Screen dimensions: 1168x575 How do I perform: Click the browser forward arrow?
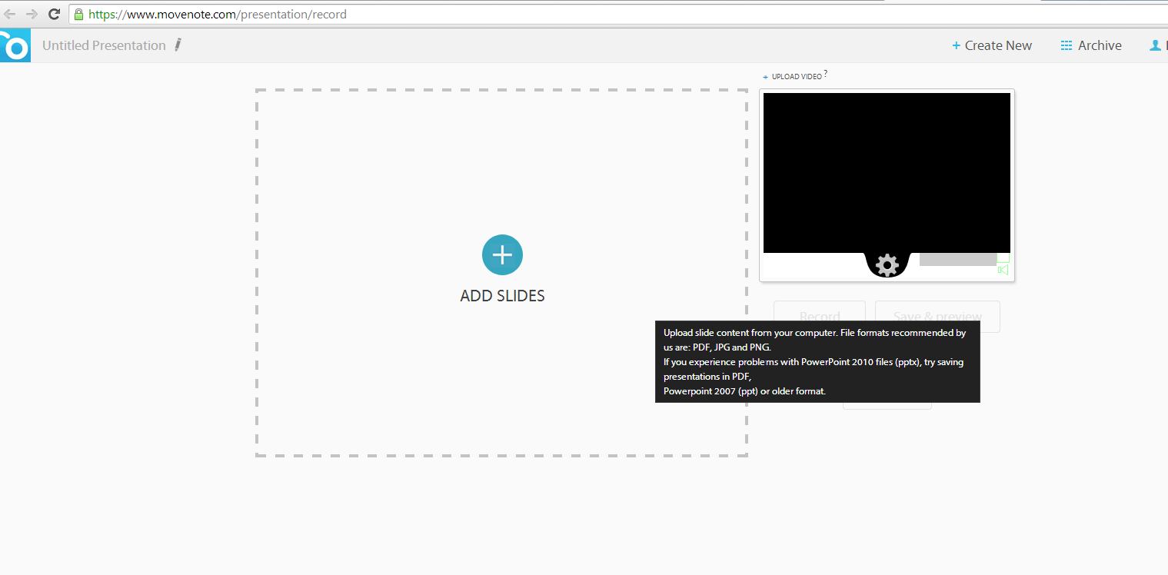32,14
